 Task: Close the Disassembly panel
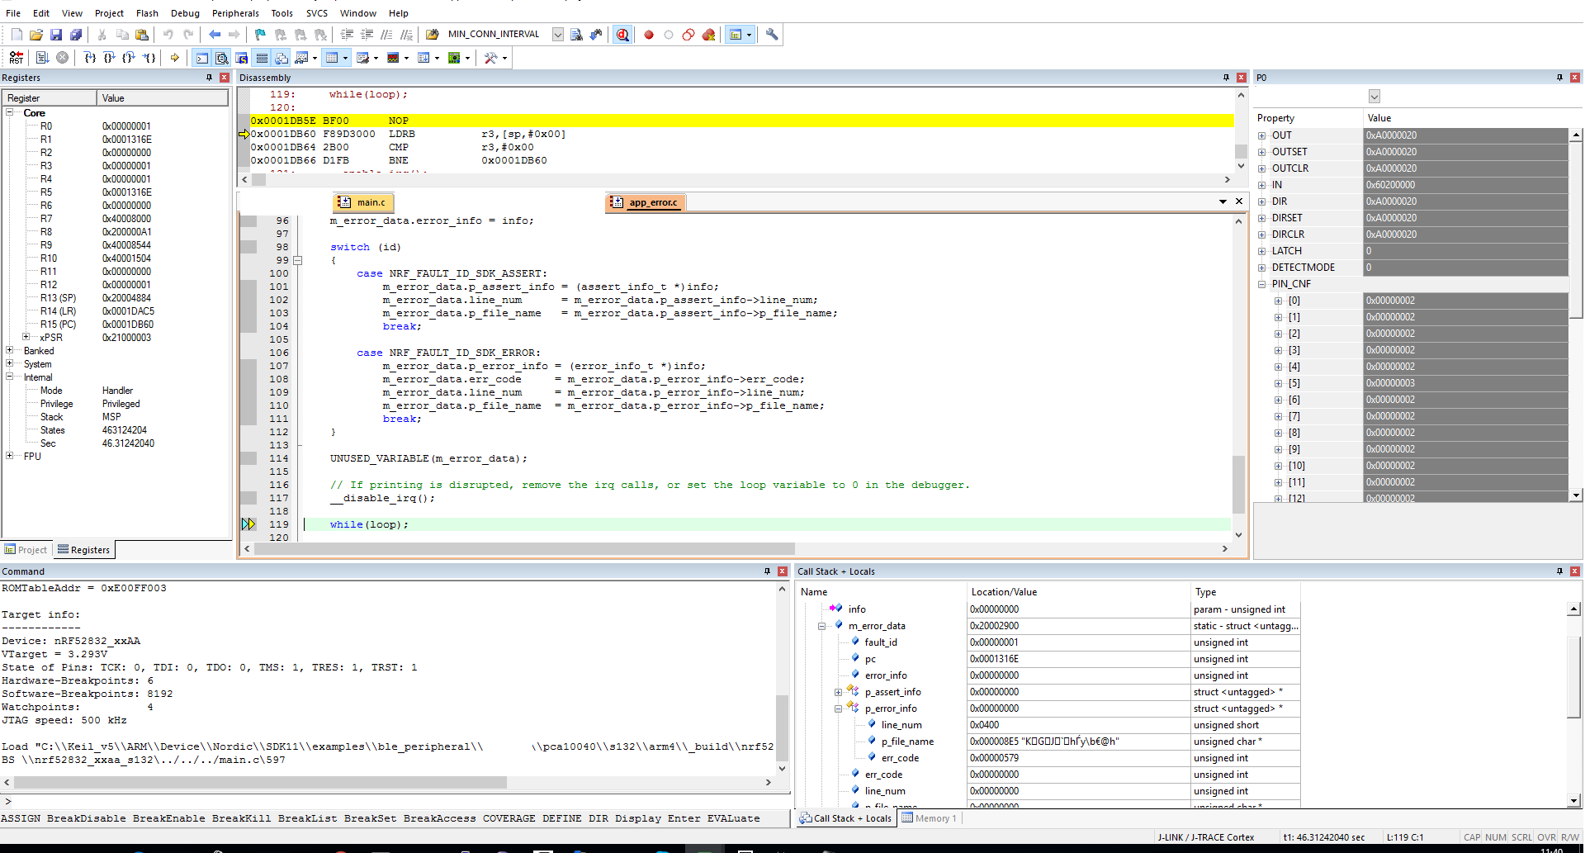(x=1242, y=78)
